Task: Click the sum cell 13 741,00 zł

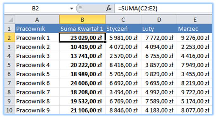Action: click(82, 56)
